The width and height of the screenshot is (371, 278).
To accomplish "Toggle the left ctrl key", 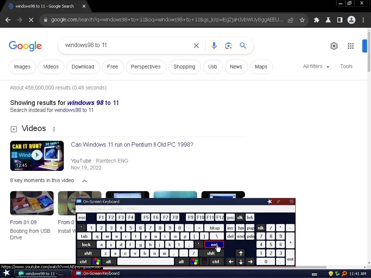I will 83,262.
